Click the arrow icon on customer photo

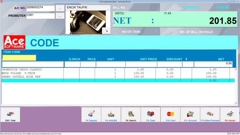106,31
